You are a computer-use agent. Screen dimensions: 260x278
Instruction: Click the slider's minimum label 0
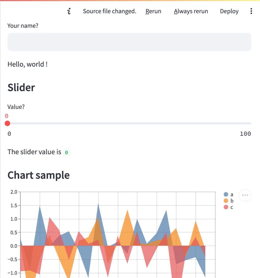pyautogui.click(x=9, y=134)
